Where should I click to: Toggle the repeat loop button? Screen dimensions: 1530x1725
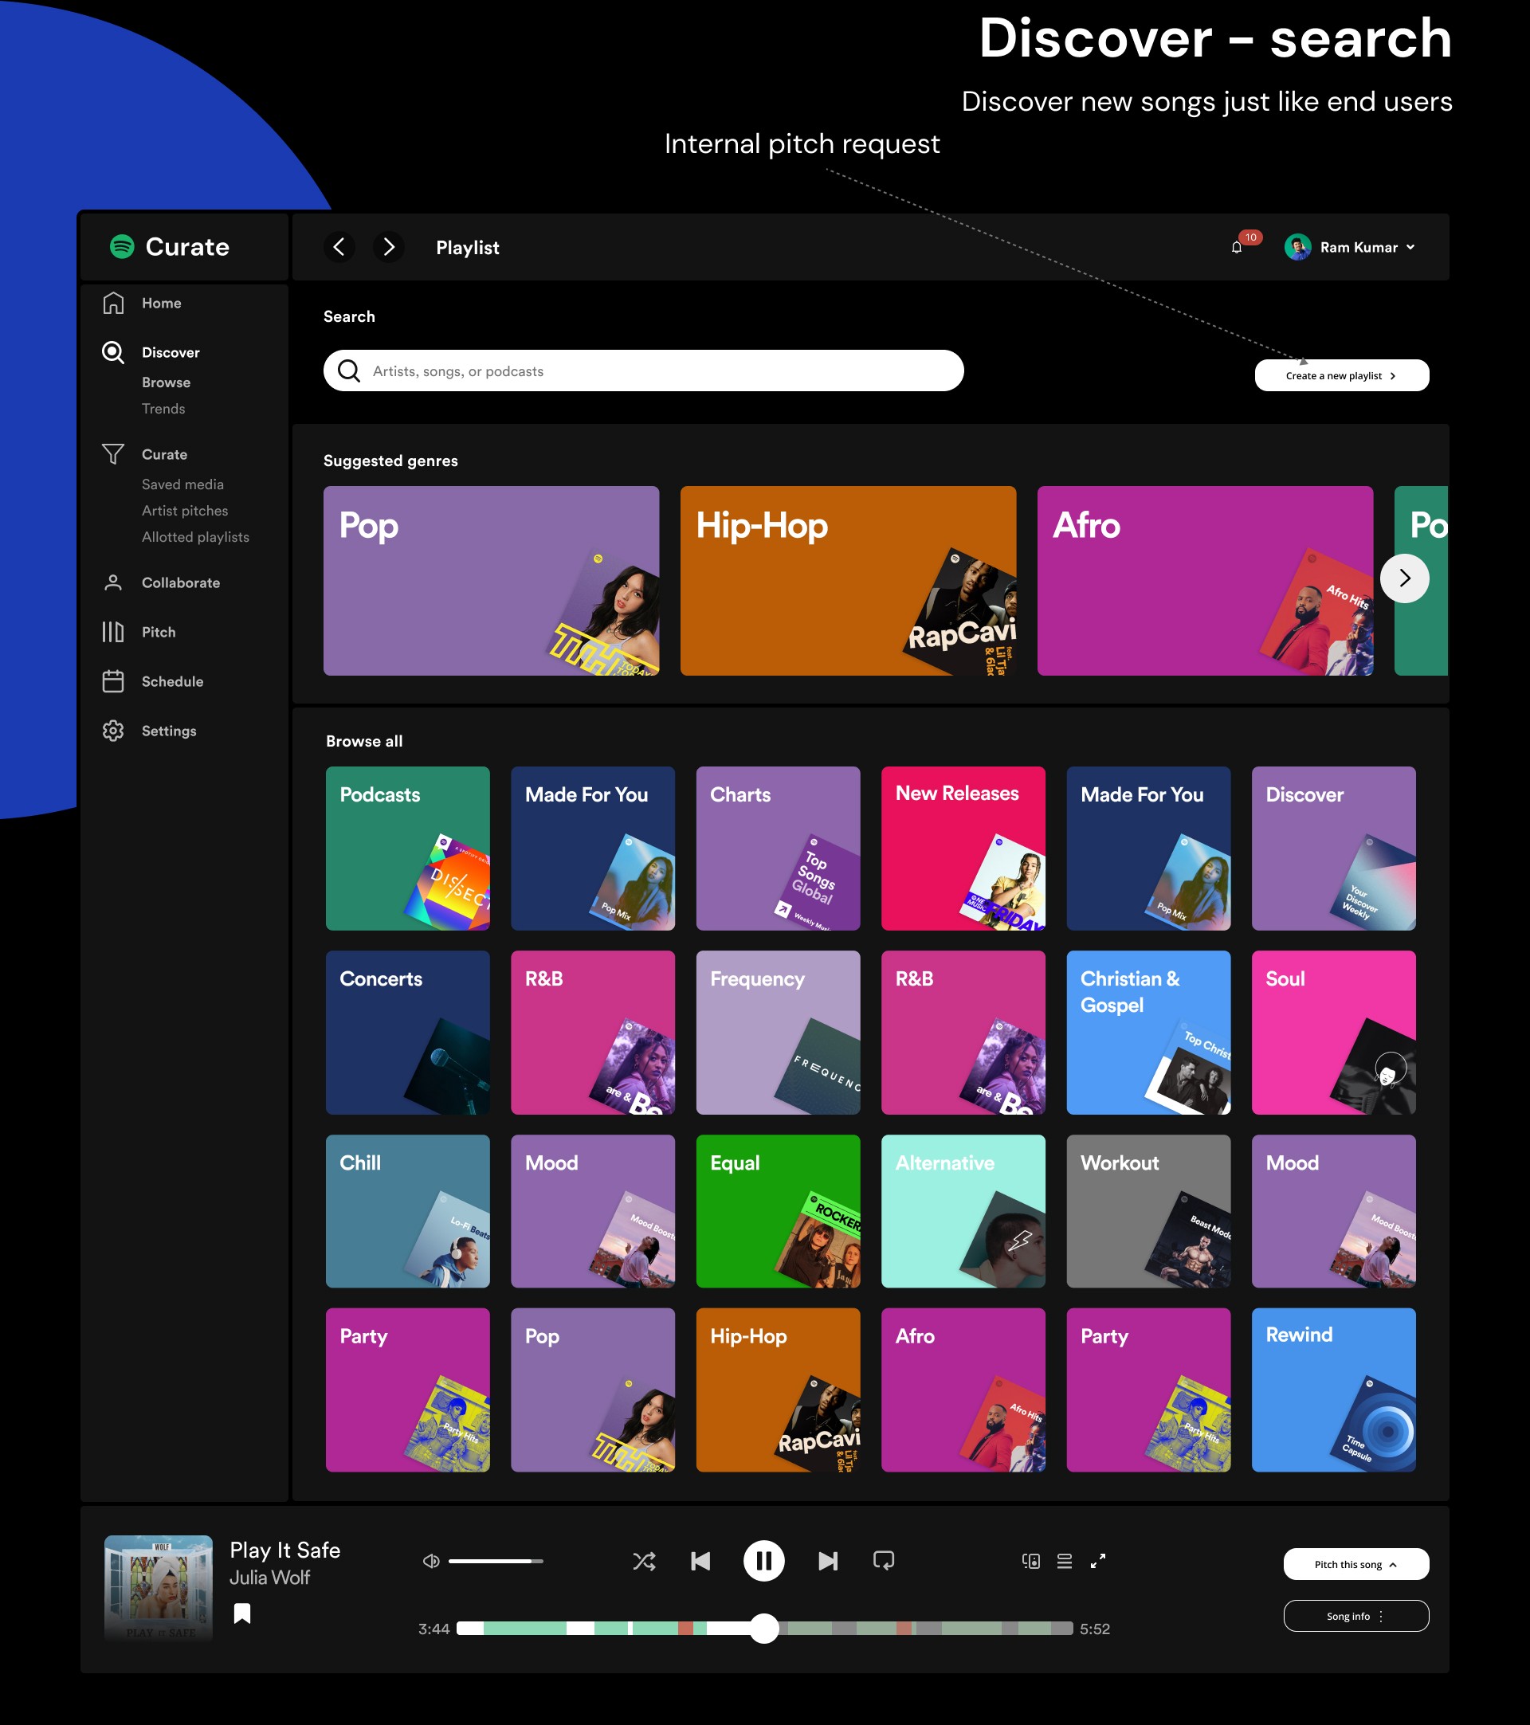coord(884,1562)
